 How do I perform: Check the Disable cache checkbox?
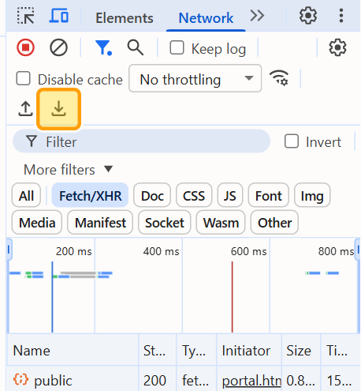pos(23,78)
